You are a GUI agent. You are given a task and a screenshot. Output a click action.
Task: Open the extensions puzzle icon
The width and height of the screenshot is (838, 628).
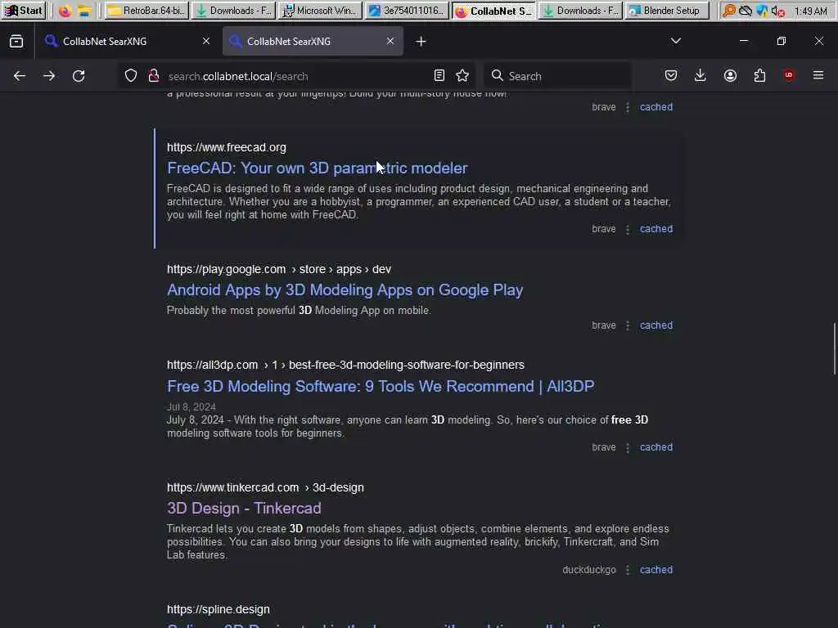point(759,76)
